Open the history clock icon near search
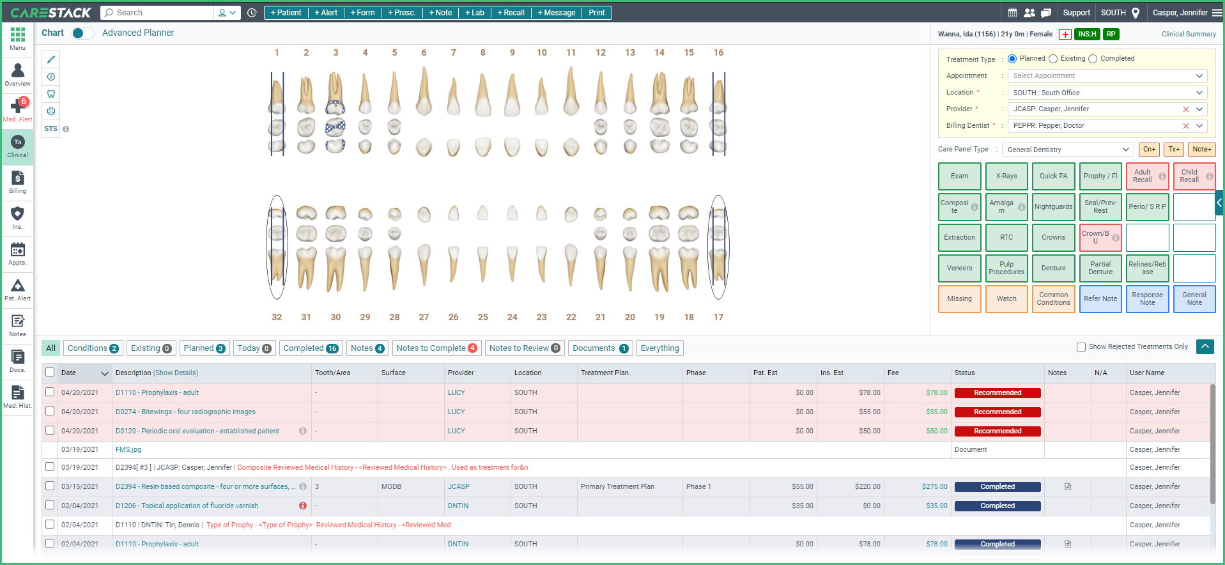This screenshot has height=565, width=1225. pyautogui.click(x=252, y=13)
